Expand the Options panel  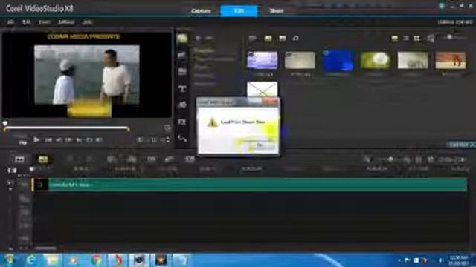click(x=461, y=145)
